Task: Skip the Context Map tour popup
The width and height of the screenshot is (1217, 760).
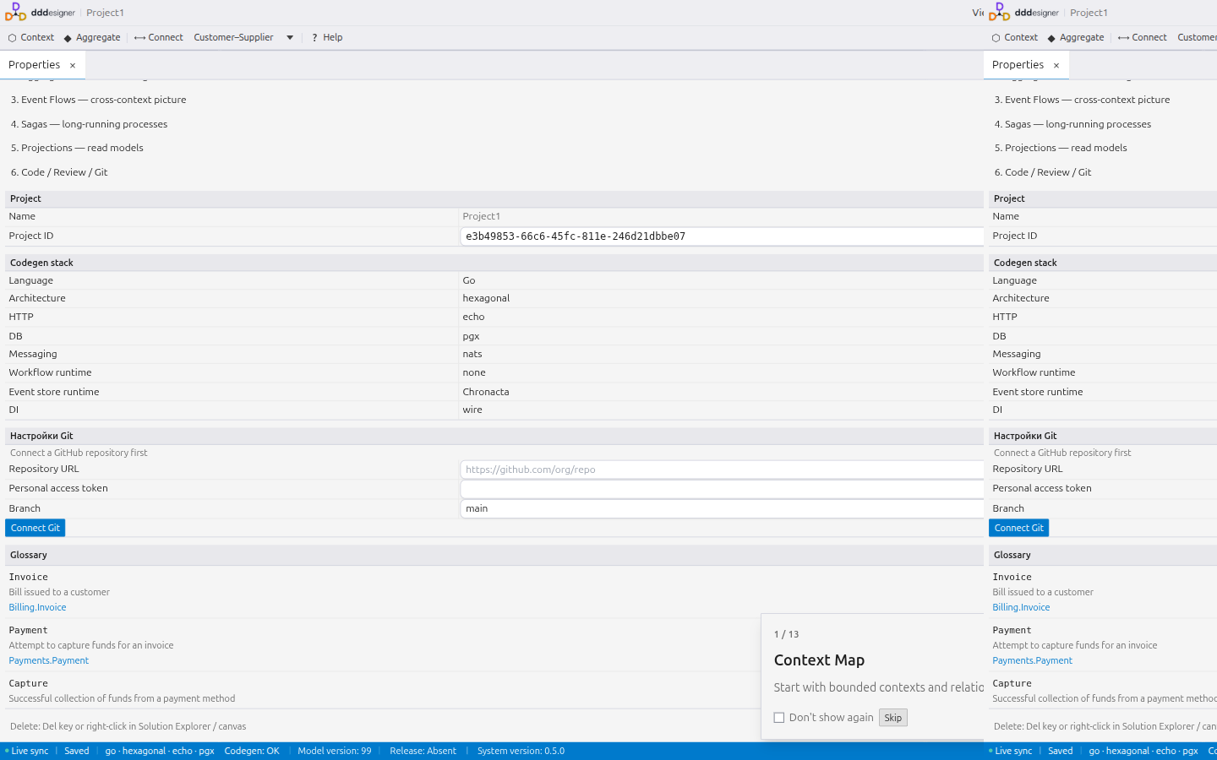Action: 893,718
